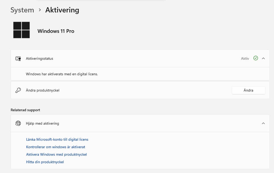Click the Aktiveringsstatus certificate icon
This screenshot has height=173, width=274.
[x=18, y=59]
